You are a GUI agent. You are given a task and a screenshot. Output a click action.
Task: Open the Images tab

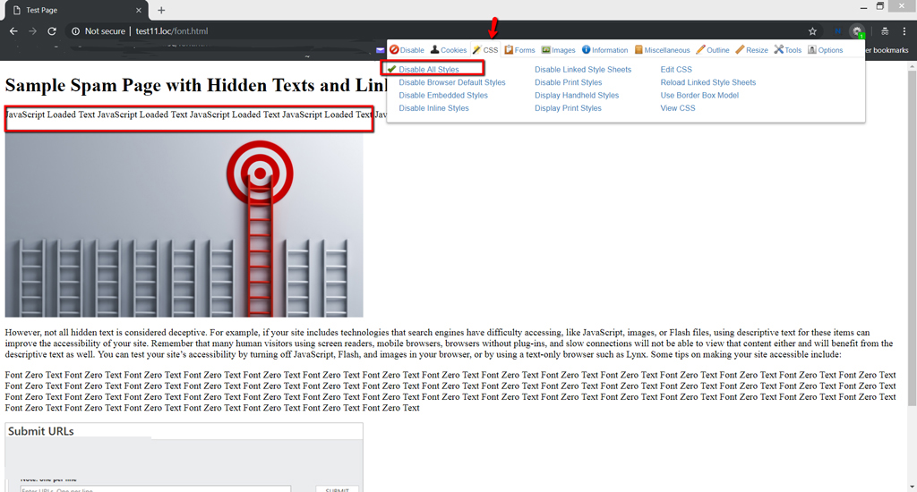[558, 50]
